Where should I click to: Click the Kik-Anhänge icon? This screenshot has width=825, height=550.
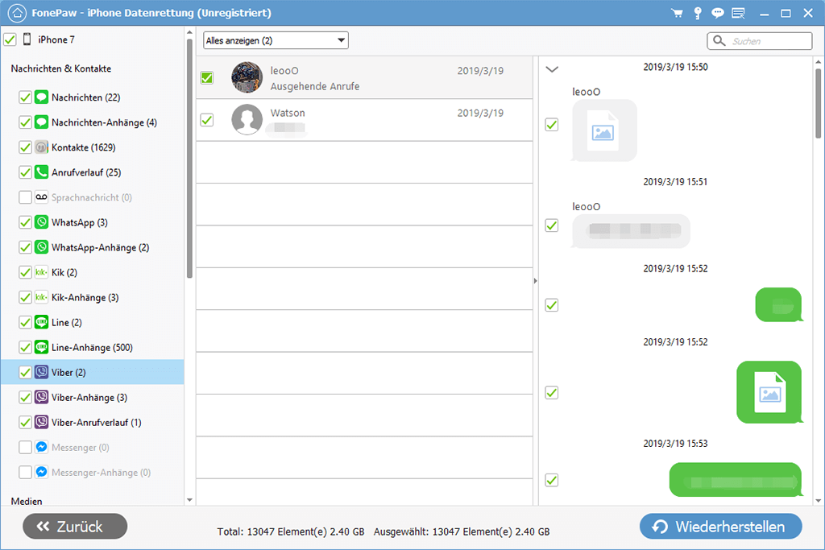coord(42,298)
